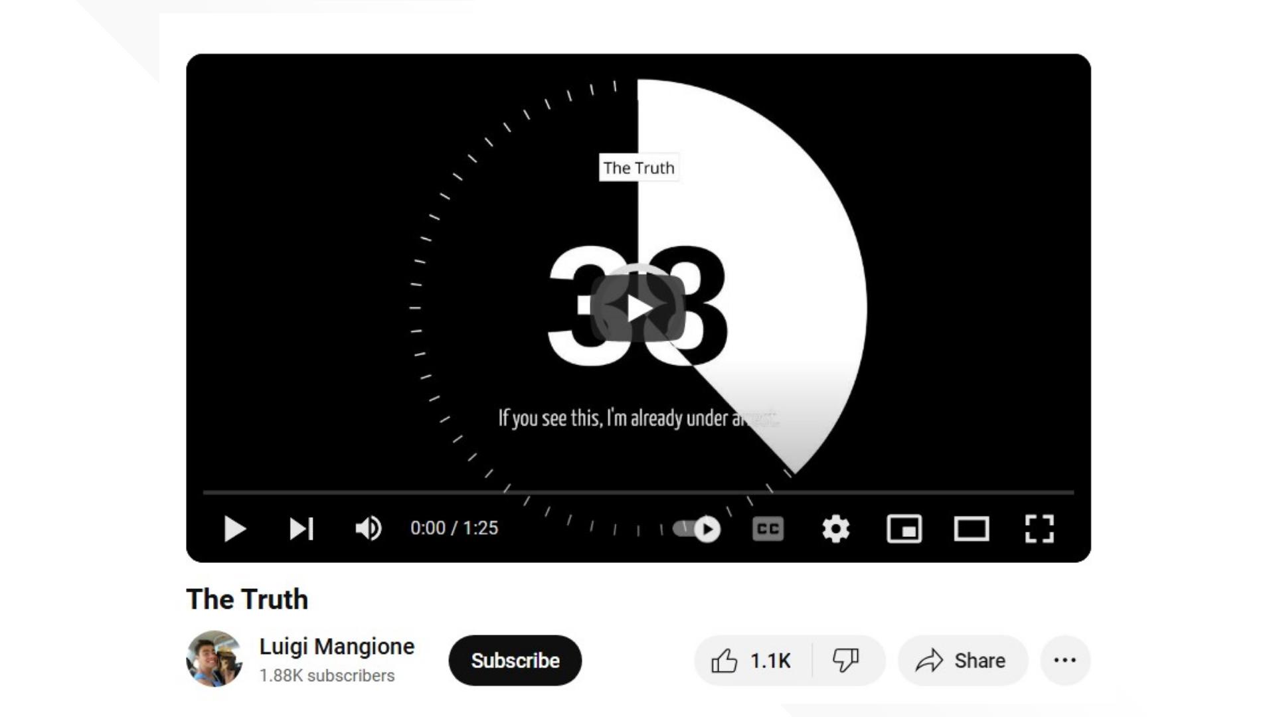
Task: Click the channel profile avatar picture
Action: pos(214,659)
